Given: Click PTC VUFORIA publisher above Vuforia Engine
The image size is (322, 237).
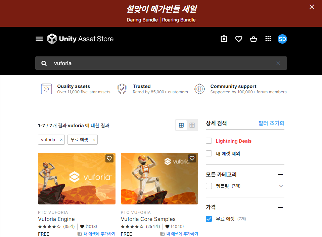Looking at the screenshot, I should click(x=53, y=212).
